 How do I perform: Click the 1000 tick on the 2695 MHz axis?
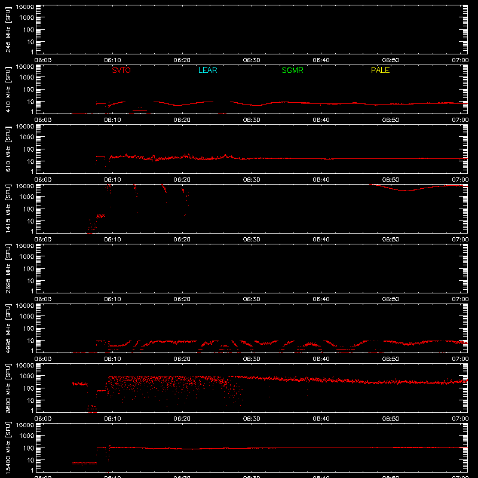[x=27, y=257]
